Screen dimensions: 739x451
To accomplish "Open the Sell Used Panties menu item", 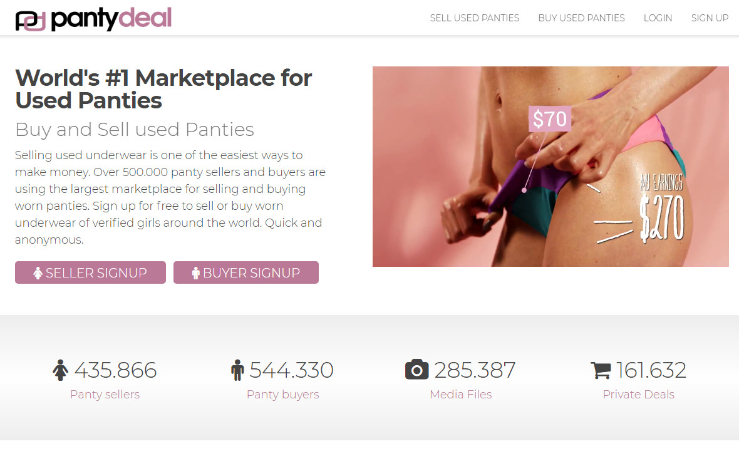I will 474,18.
